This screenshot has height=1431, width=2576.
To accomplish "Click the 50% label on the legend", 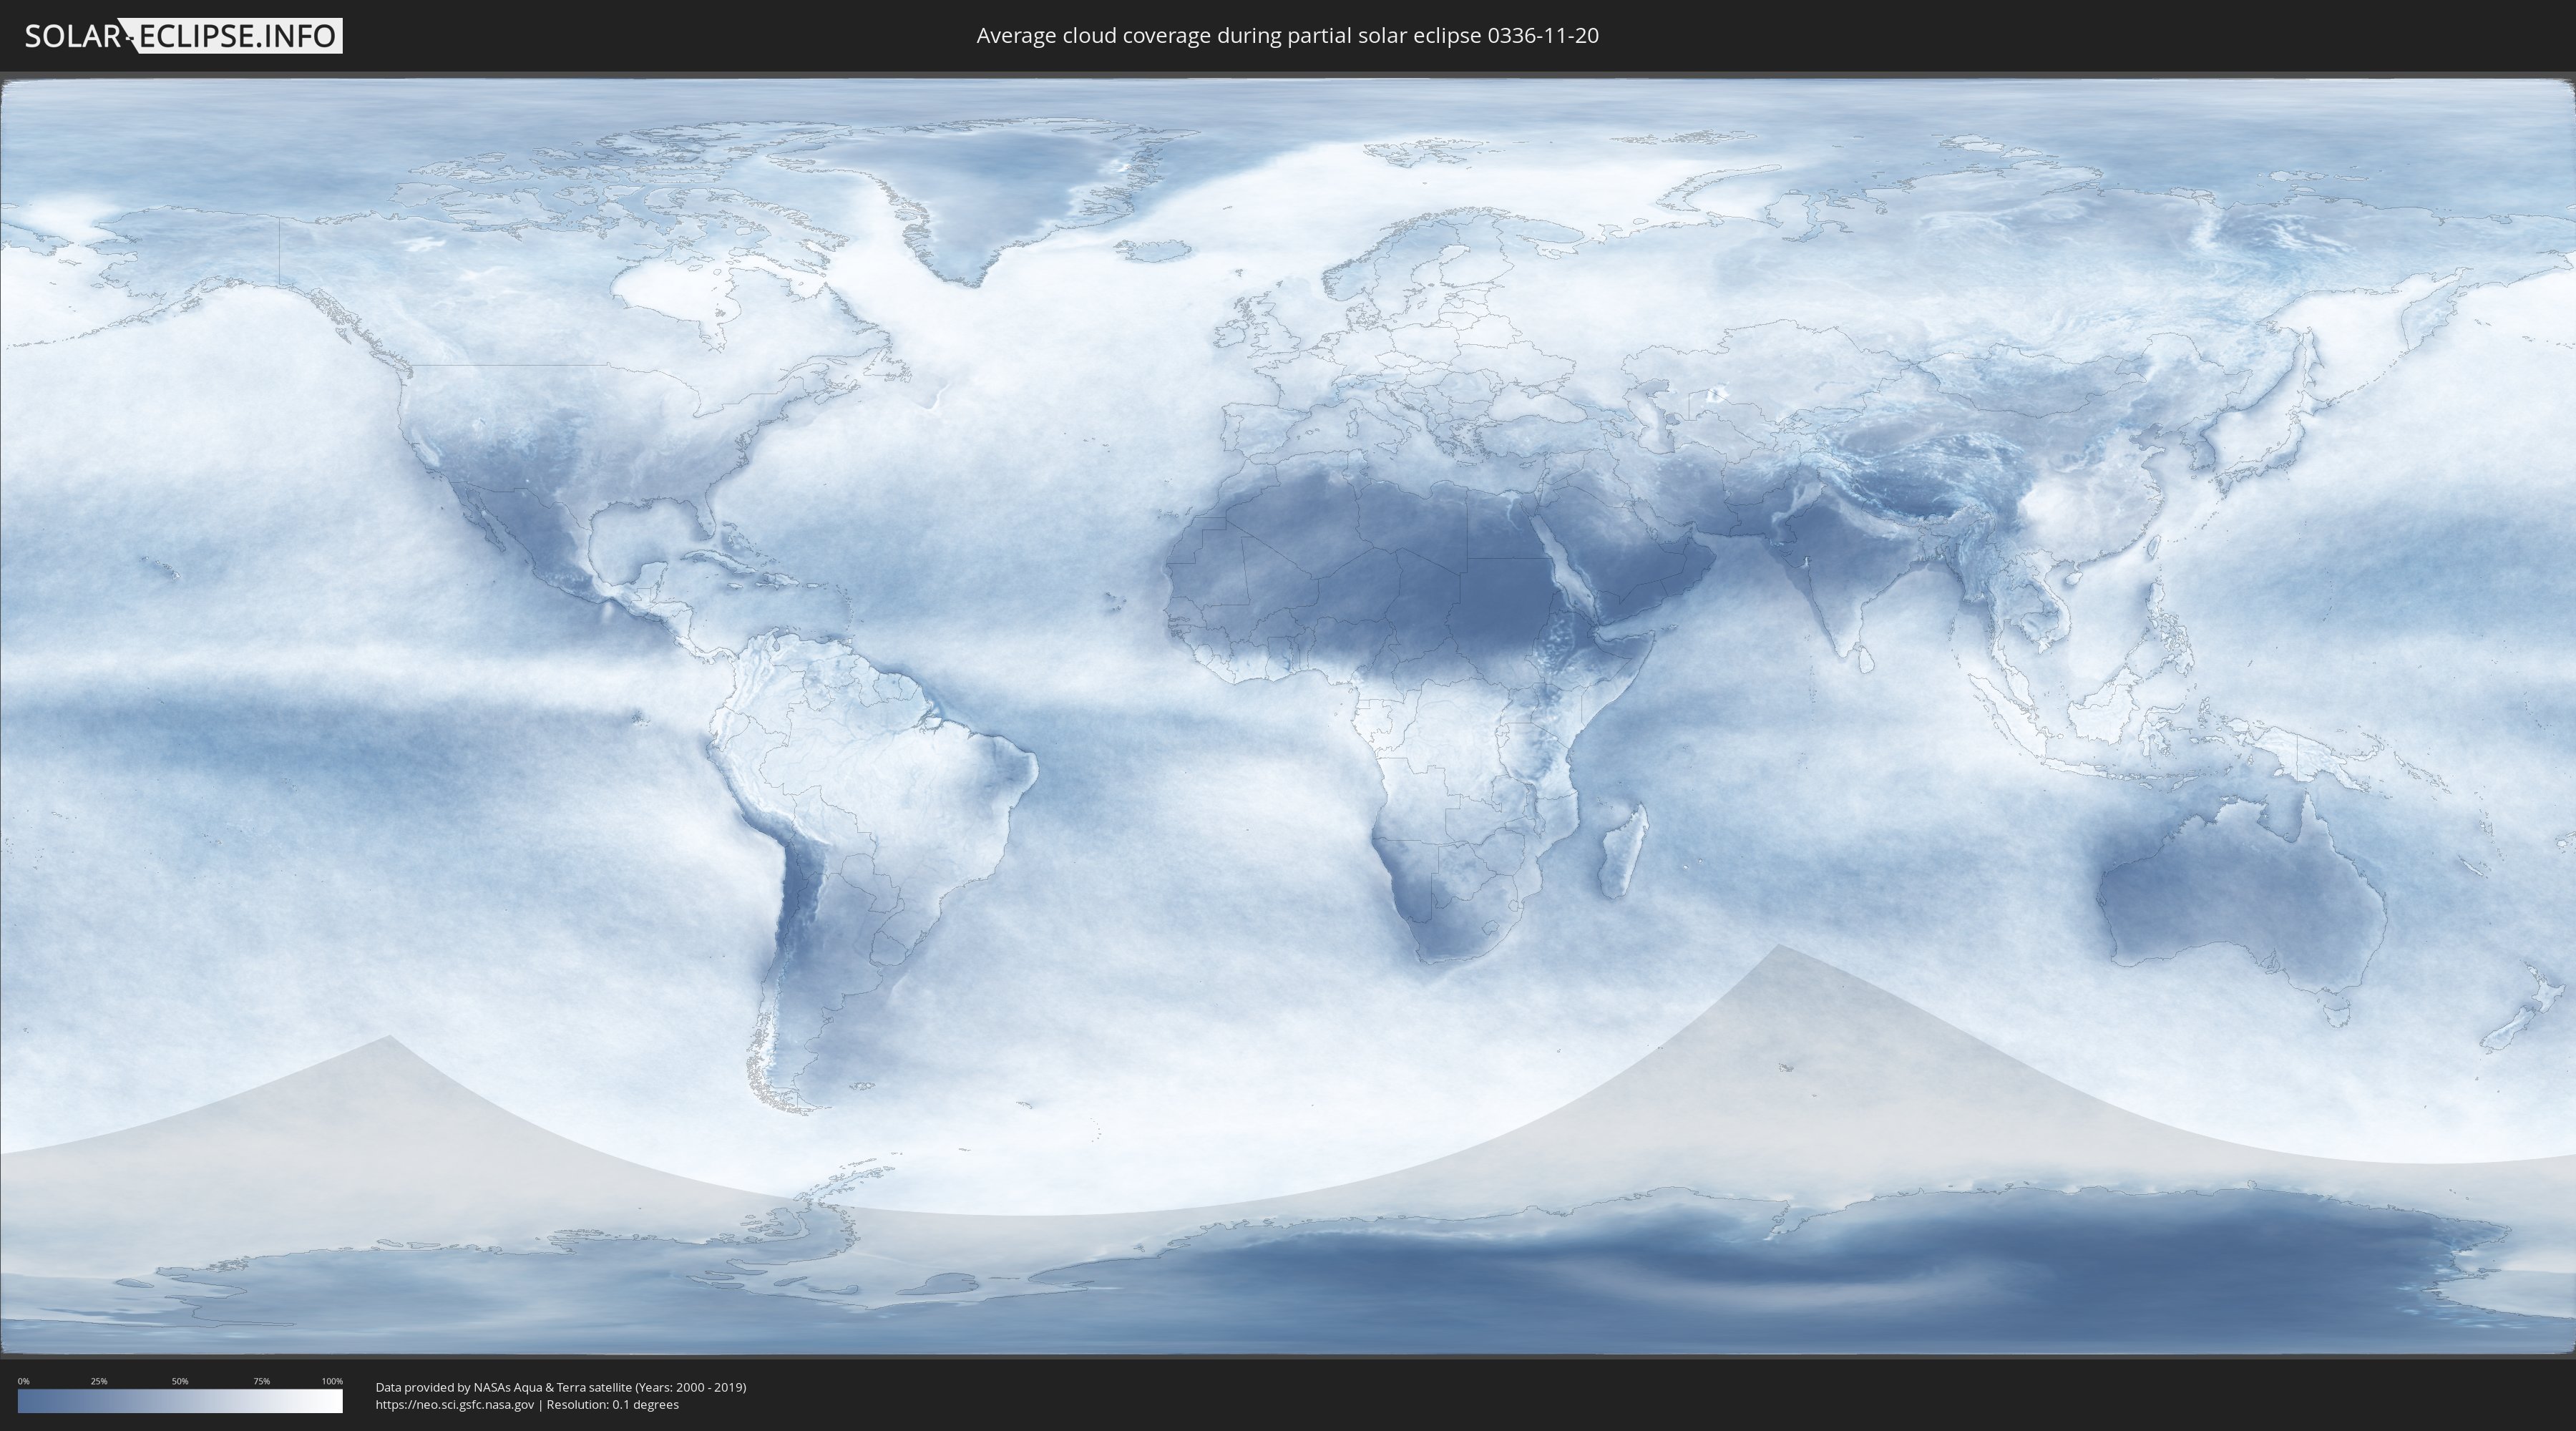I will coord(180,1381).
